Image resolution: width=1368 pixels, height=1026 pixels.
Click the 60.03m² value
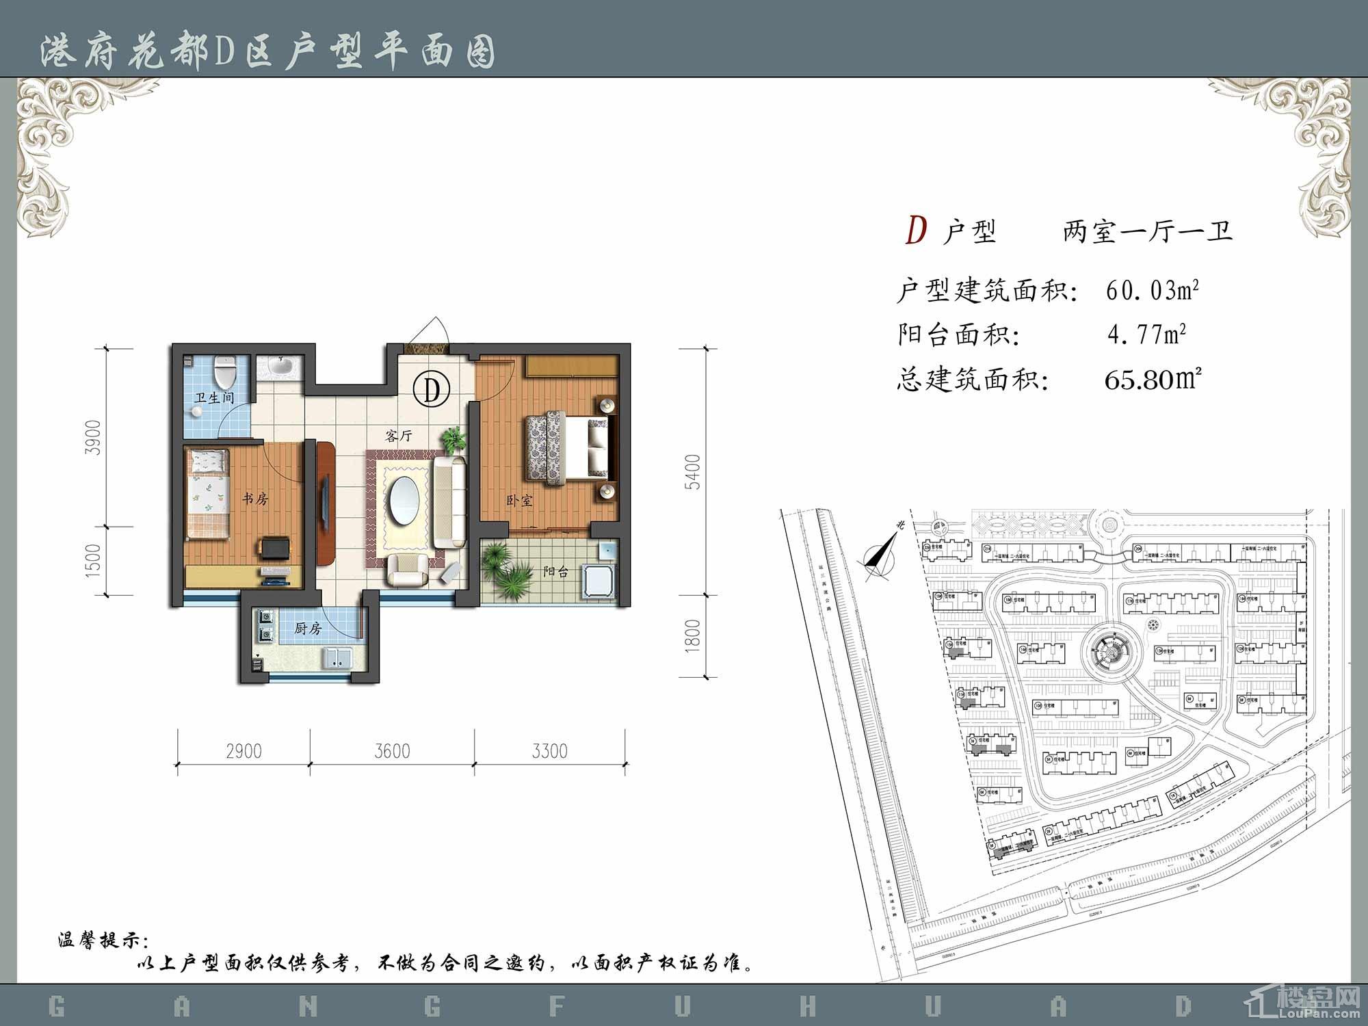point(1153,291)
